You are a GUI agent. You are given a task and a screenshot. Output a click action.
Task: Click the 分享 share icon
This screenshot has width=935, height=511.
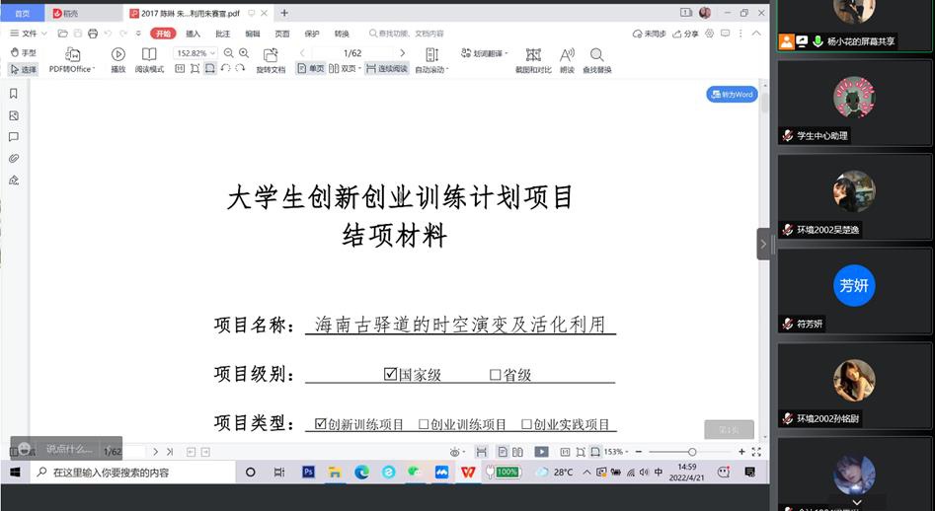click(685, 34)
